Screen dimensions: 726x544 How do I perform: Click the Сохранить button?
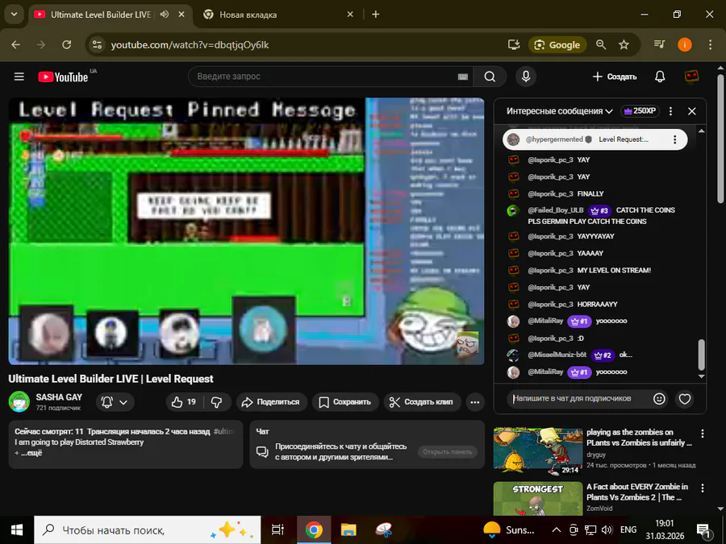pyautogui.click(x=345, y=402)
